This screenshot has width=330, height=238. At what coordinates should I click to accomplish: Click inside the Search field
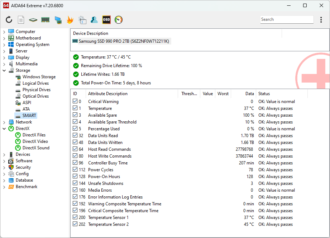(x=286, y=19)
